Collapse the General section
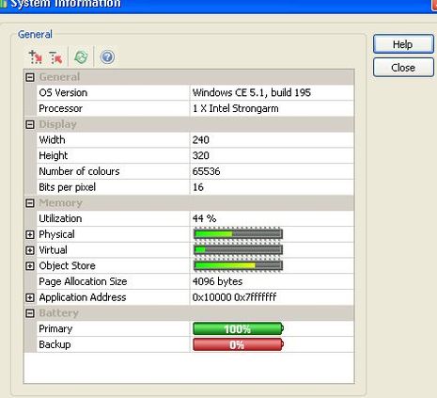This screenshot has height=398, width=437. [x=30, y=77]
